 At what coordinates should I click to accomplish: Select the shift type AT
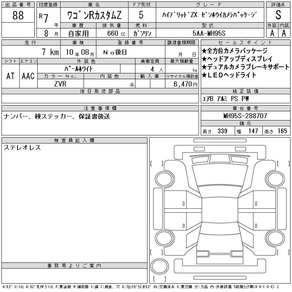point(10,76)
